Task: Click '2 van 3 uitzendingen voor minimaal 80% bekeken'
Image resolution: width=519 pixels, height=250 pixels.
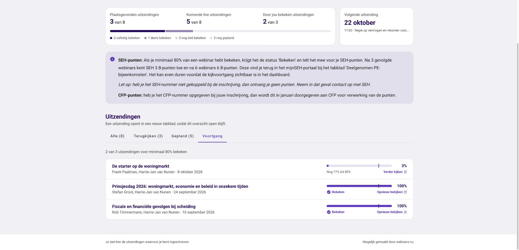Action: coord(146,152)
